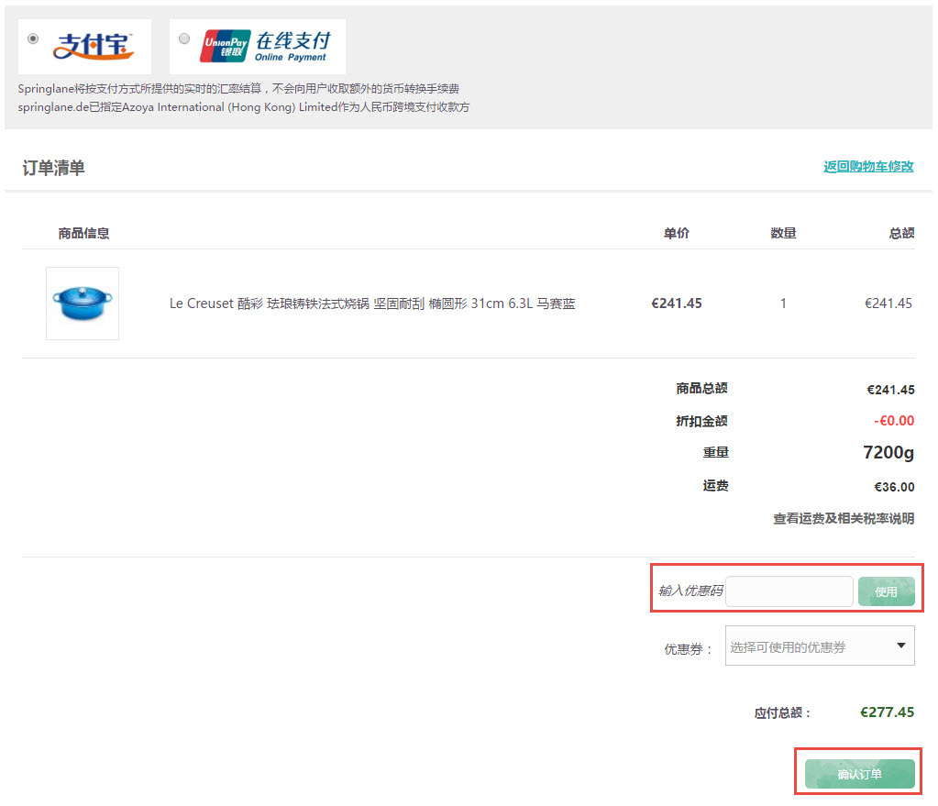Click quantity value 1
Viewport: 938px width, 806px height.
click(783, 304)
